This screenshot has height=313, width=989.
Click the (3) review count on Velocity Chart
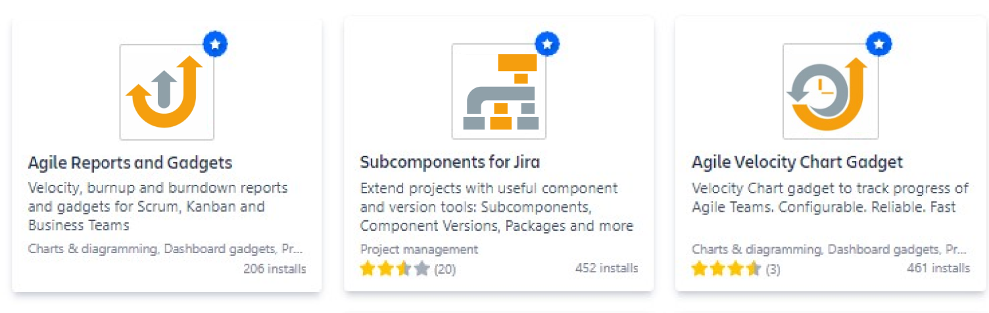(773, 269)
